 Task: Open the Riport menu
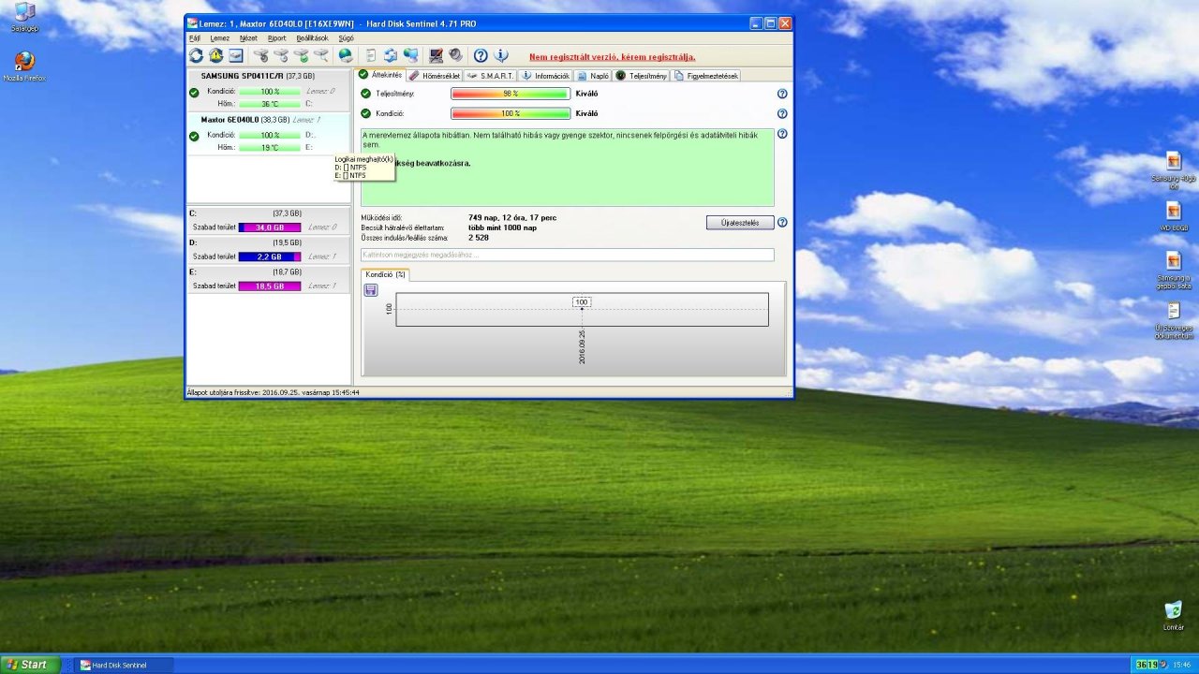click(x=277, y=38)
